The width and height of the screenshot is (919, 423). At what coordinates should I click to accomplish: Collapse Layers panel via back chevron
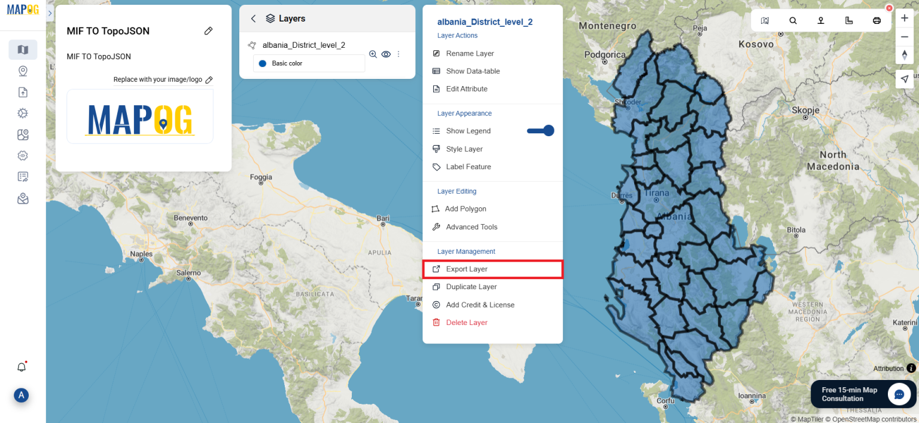pos(252,18)
